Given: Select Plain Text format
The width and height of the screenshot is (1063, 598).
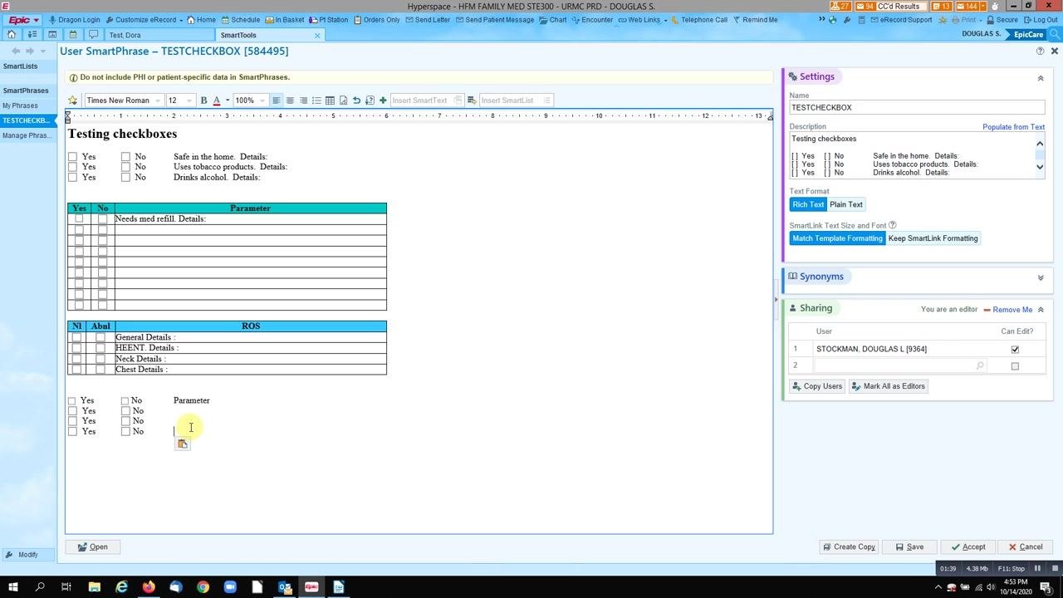Looking at the screenshot, I should (x=846, y=204).
